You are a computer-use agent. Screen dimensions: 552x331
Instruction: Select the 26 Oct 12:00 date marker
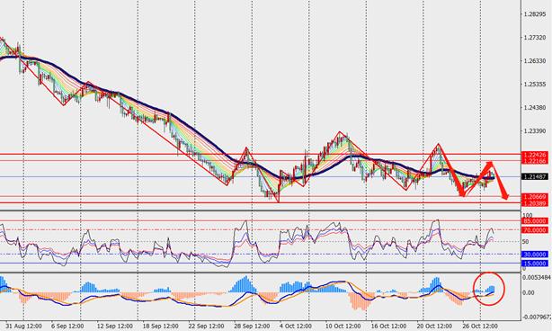(480, 327)
